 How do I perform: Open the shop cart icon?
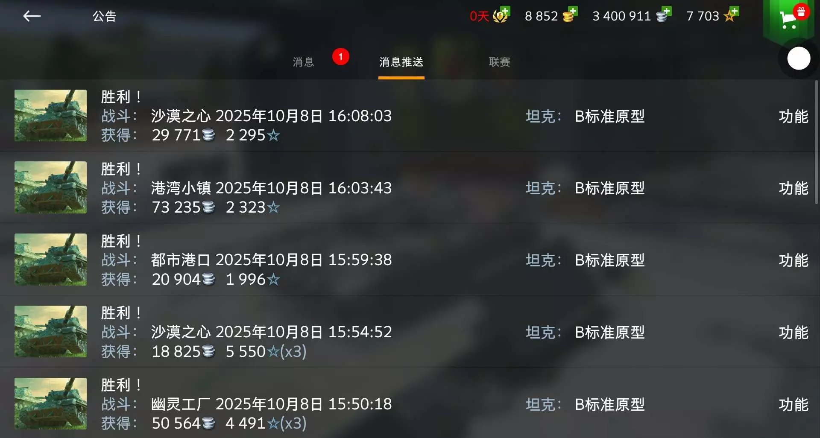pos(788,19)
